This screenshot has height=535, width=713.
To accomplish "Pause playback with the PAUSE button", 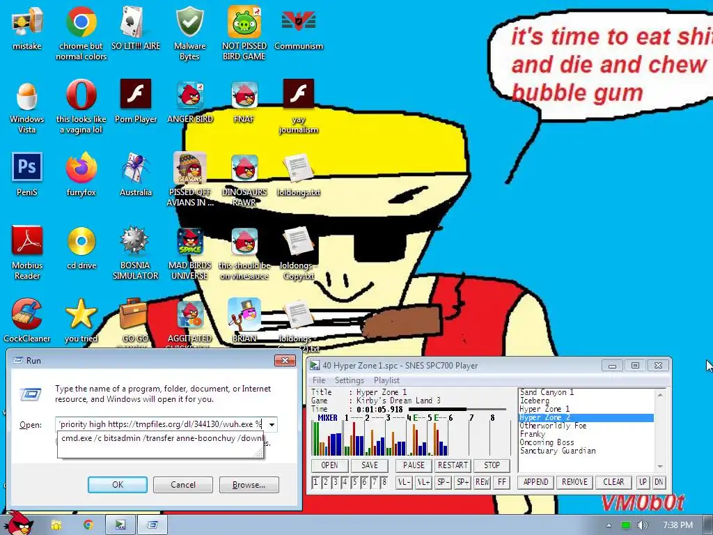I will click(414, 465).
